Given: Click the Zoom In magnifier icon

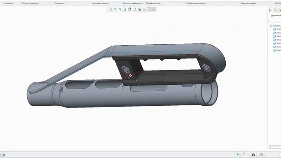Looking at the screenshot, I should [115, 9].
